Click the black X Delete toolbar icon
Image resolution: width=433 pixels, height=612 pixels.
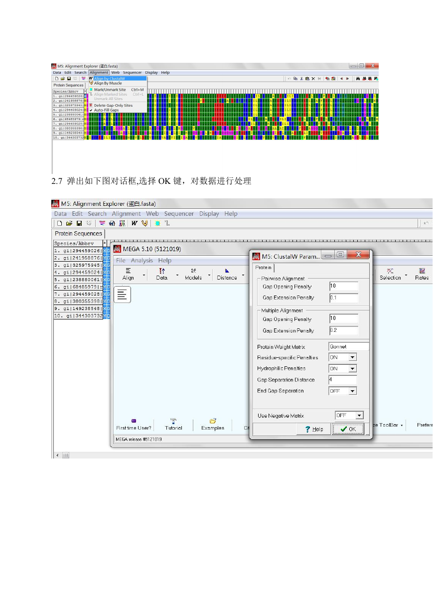tap(313, 78)
